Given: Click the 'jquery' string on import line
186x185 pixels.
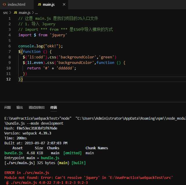Looking at the screenshot, I should (x=58, y=35).
